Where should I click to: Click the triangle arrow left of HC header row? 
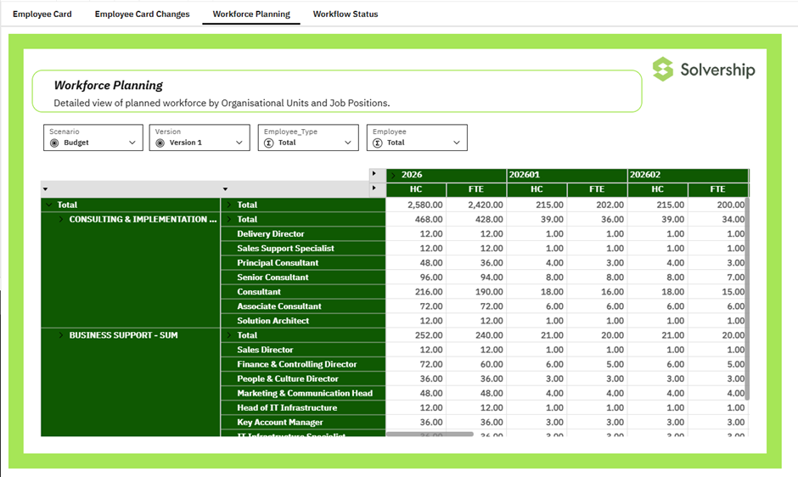pyautogui.click(x=374, y=188)
